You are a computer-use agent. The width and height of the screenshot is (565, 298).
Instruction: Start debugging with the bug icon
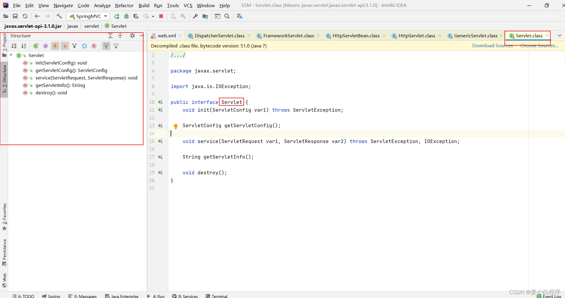point(126,16)
